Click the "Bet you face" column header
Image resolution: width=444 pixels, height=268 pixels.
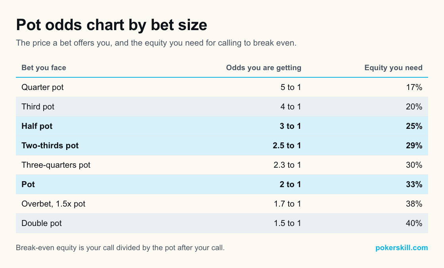pos(44,68)
